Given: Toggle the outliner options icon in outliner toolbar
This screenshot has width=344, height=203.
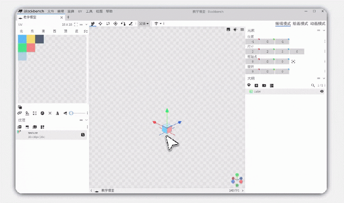Looking at the screenshot, I should (x=271, y=85).
